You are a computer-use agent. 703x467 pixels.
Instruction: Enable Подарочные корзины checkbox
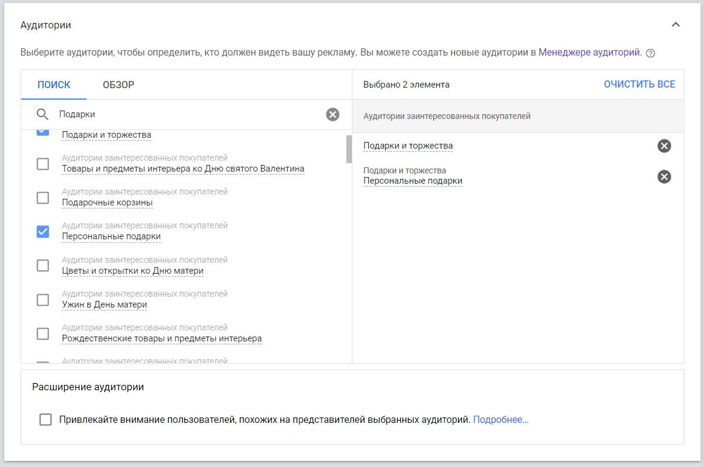(x=43, y=198)
